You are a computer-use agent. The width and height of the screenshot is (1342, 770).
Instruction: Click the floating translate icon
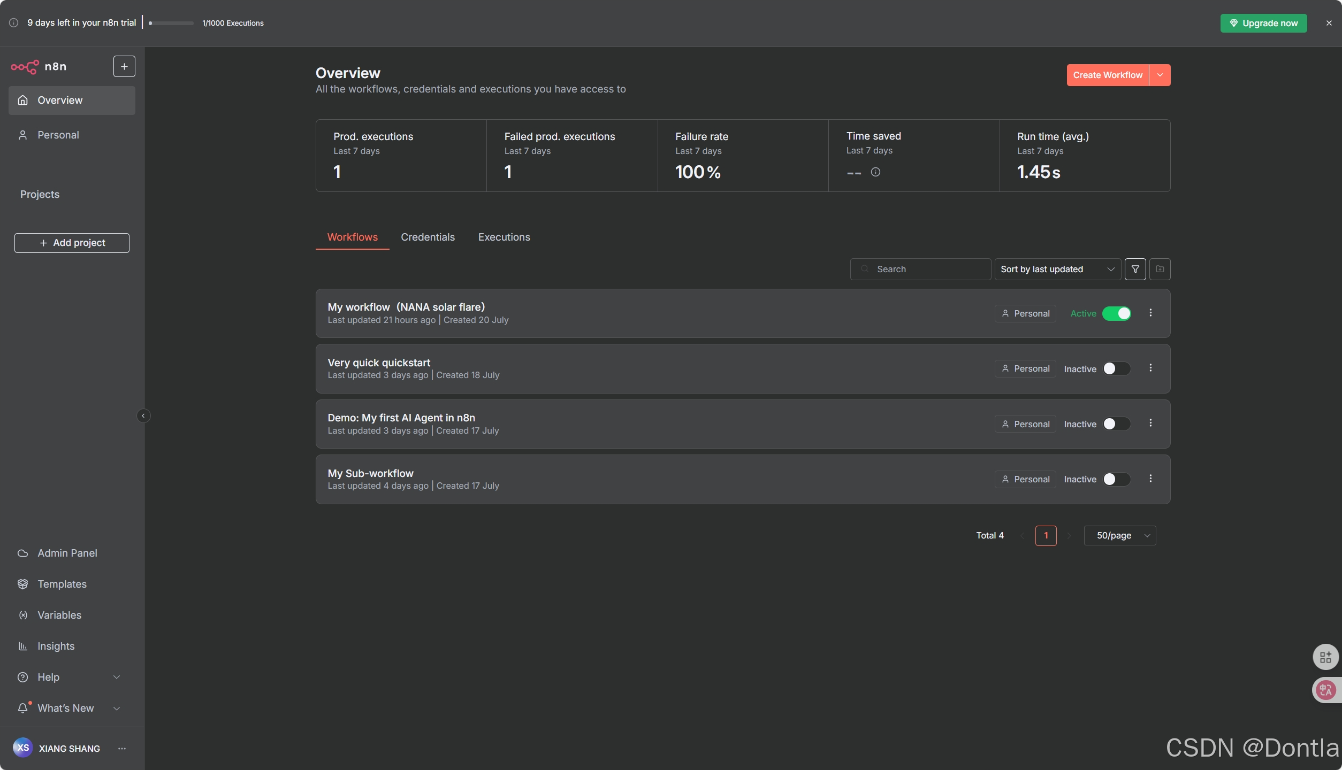coord(1326,690)
